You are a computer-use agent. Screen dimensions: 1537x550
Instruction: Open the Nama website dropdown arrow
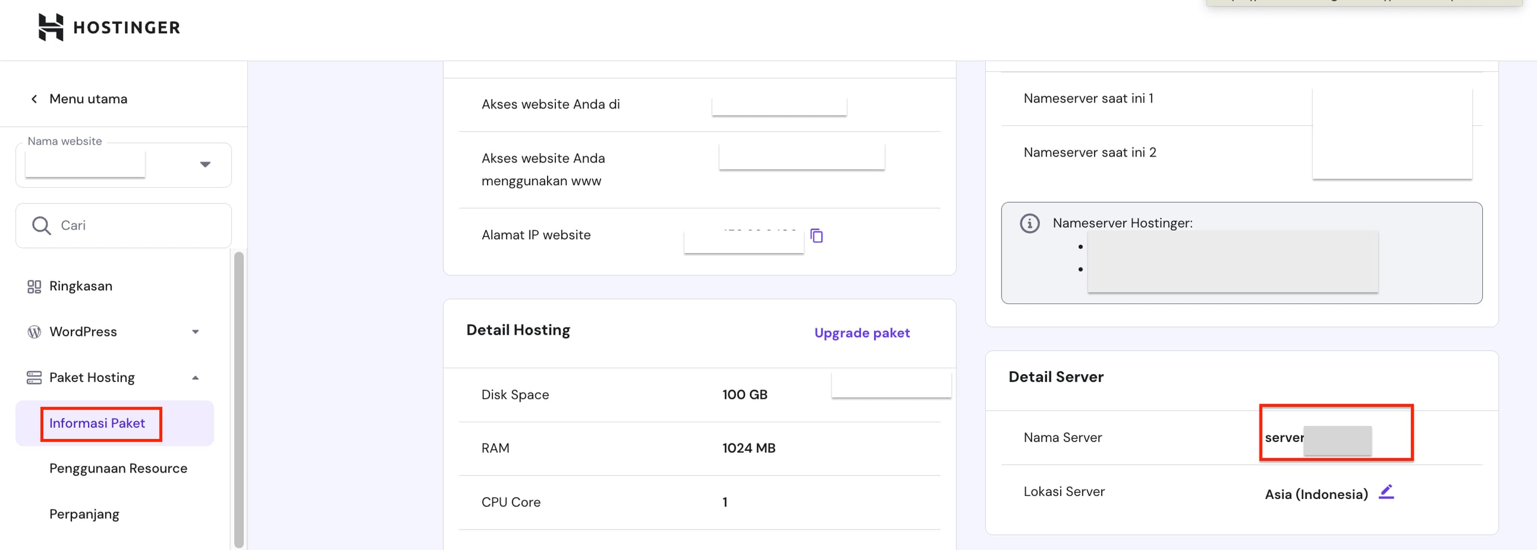205,164
